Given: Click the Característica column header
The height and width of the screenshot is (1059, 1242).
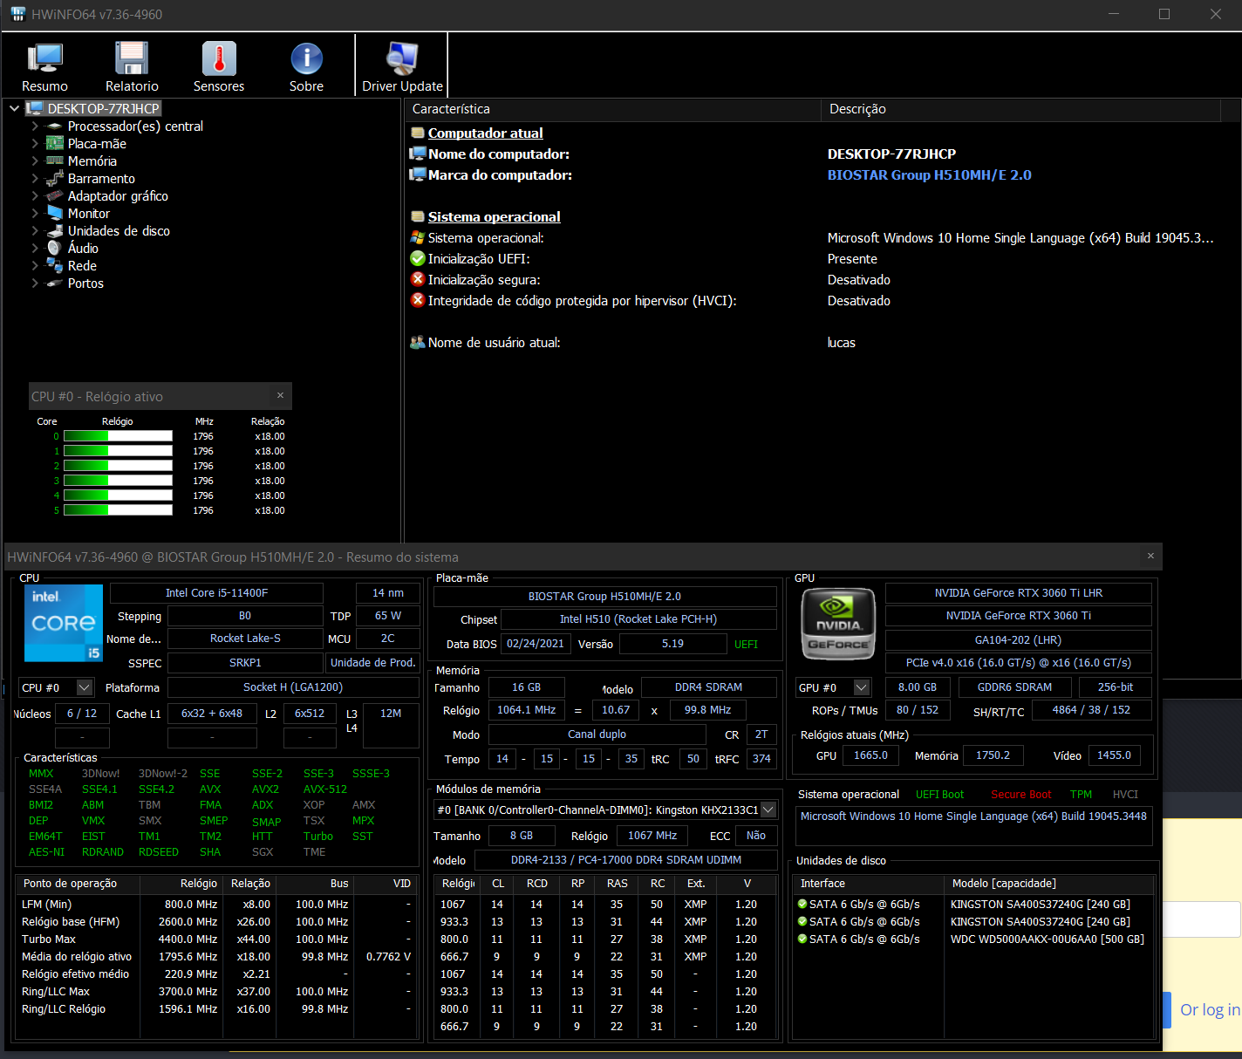Looking at the screenshot, I should (612, 109).
